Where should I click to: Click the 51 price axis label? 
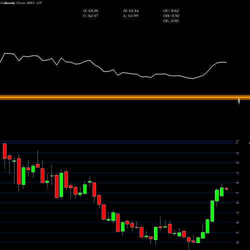coord(237,212)
